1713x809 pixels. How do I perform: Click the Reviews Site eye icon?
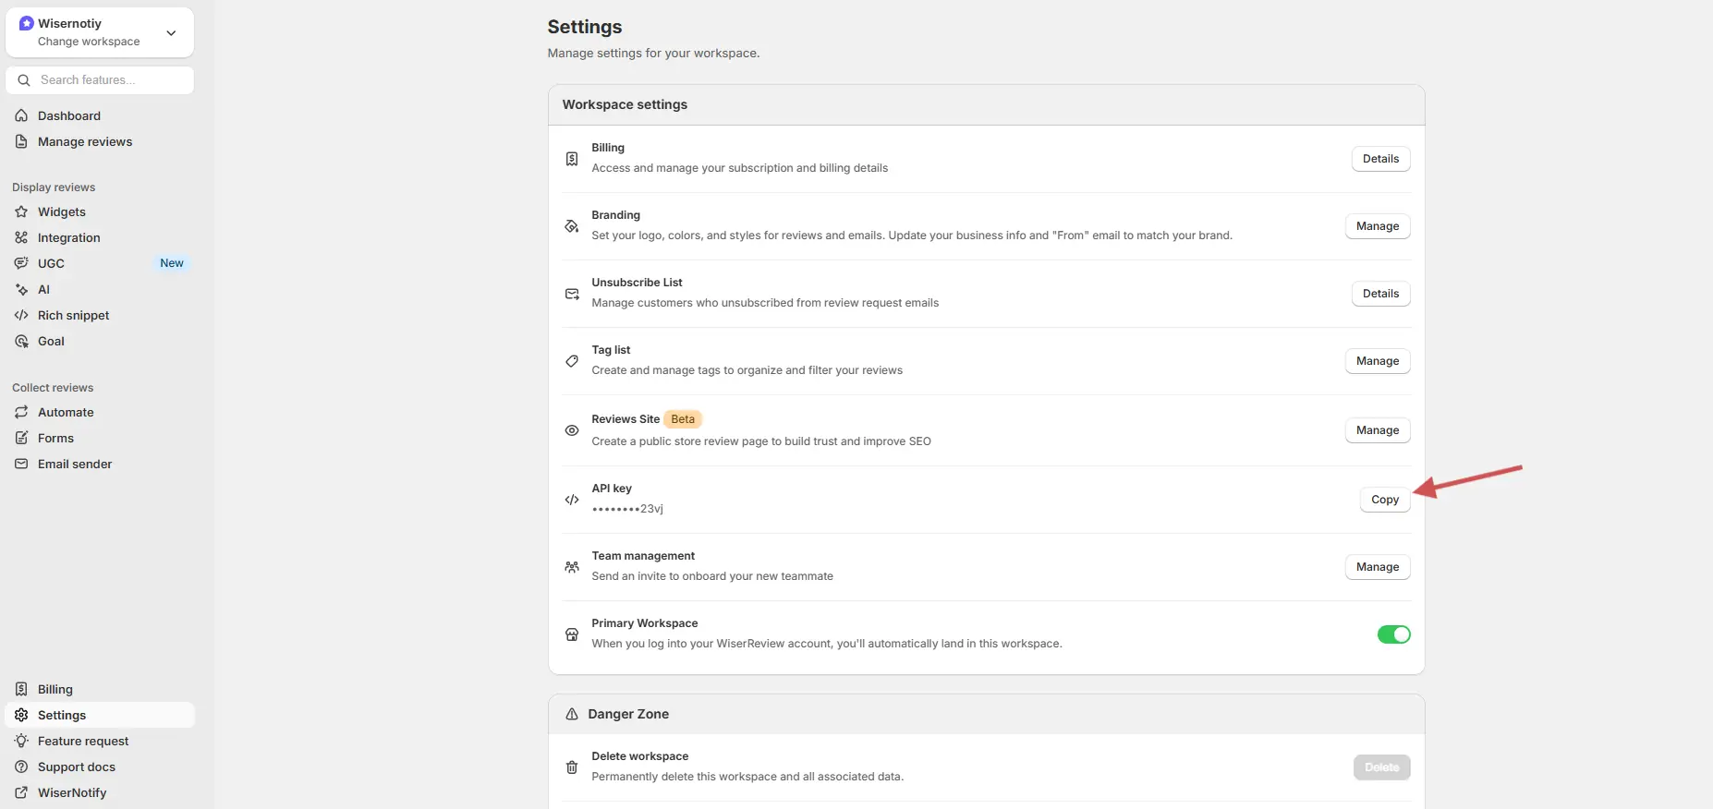tap(572, 430)
